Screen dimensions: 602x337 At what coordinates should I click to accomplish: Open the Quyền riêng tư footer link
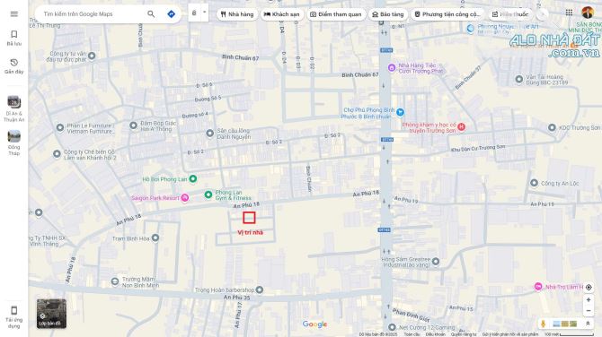pos(464,334)
